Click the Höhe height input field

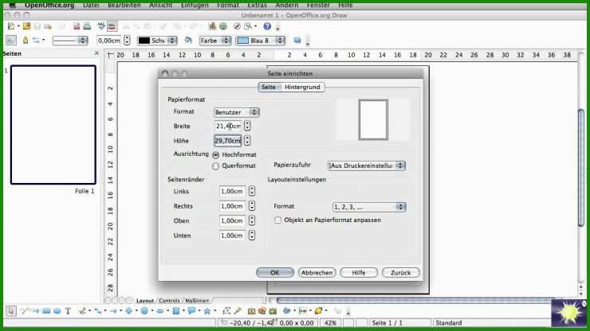228,141
